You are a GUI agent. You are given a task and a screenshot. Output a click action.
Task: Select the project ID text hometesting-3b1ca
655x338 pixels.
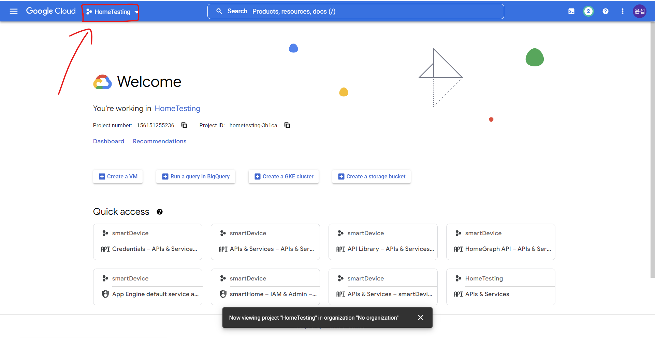point(253,125)
